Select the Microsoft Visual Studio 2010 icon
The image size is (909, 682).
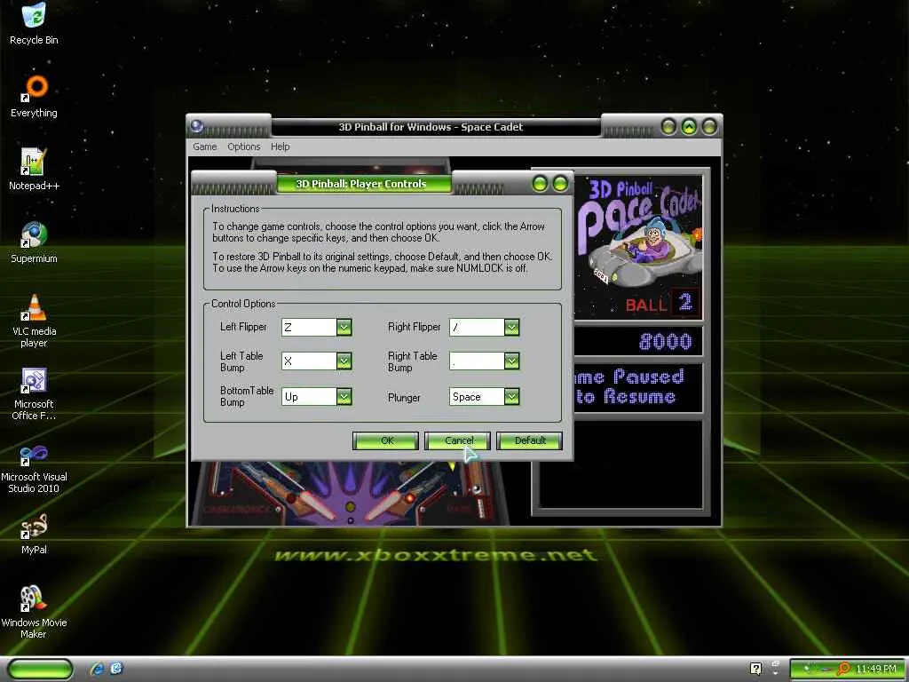pos(34,469)
